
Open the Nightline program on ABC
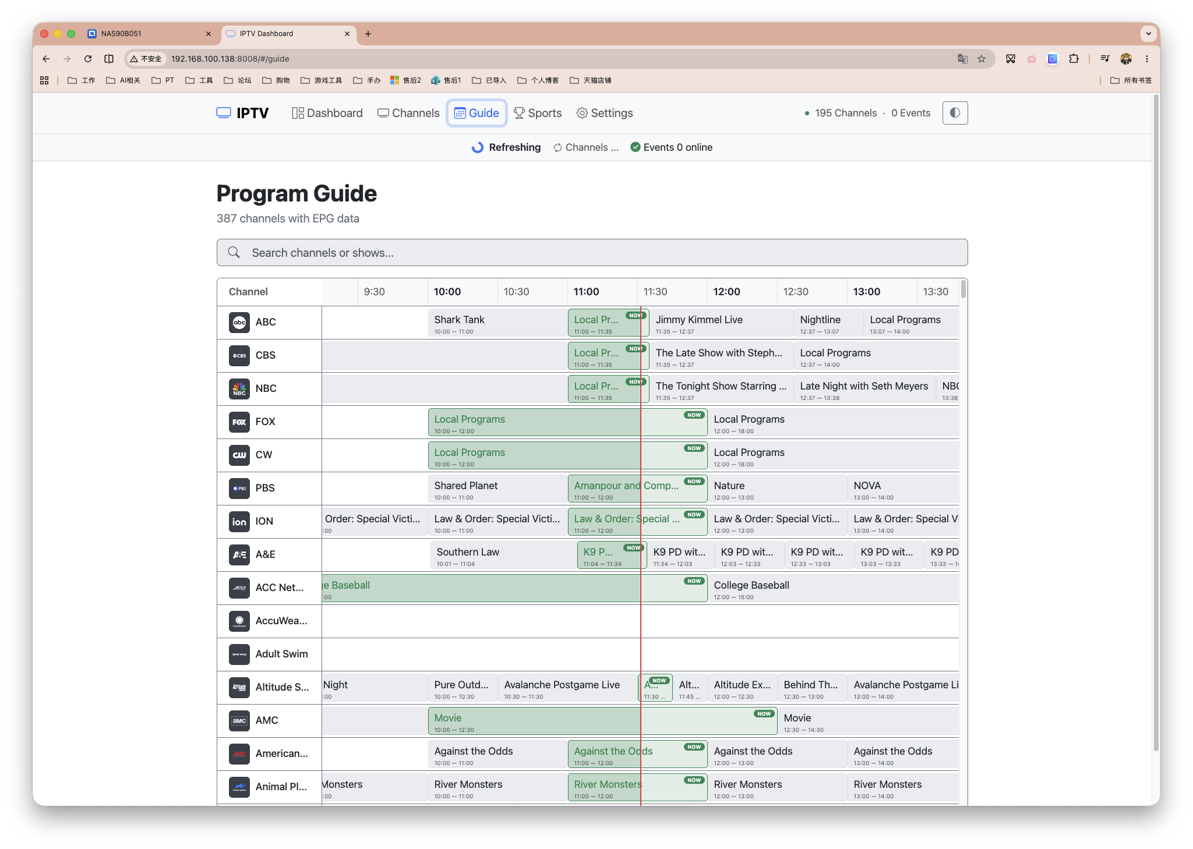click(x=828, y=323)
